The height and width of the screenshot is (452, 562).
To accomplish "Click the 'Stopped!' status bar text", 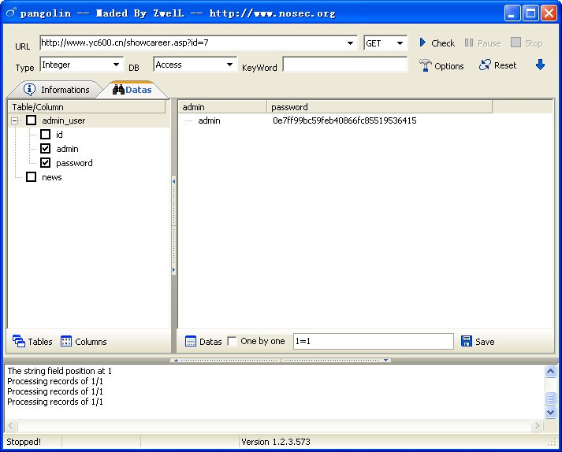I will point(24,442).
